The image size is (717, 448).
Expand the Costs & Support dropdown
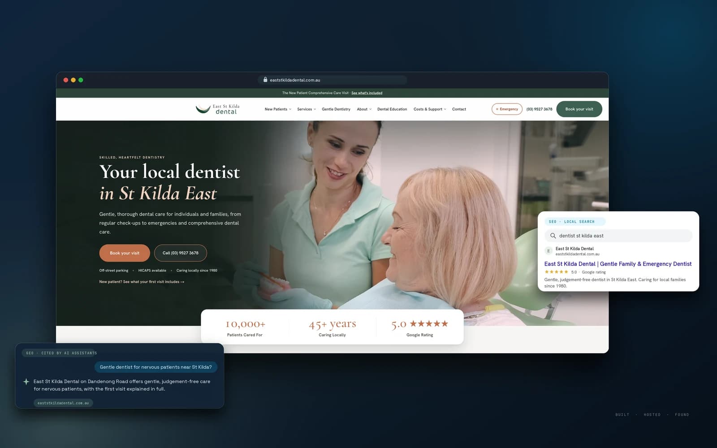pyautogui.click(x=430, y=109)
